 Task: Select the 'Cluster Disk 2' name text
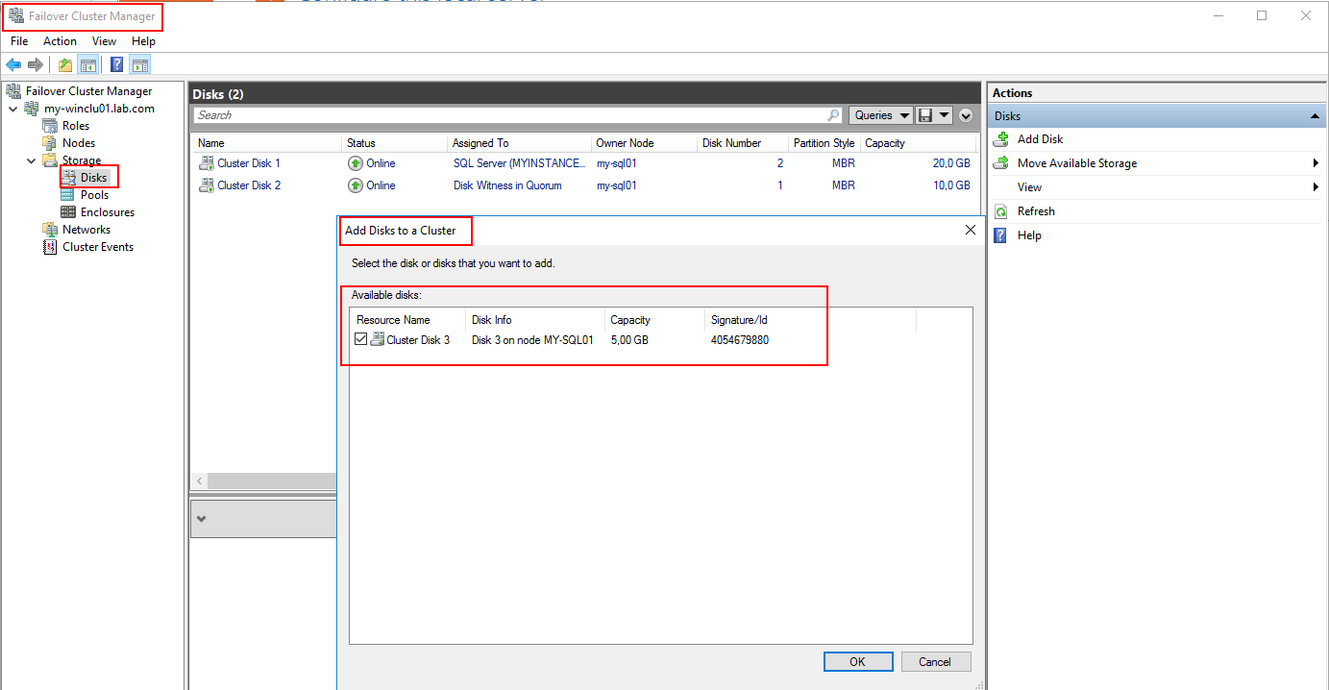point(249,185)
